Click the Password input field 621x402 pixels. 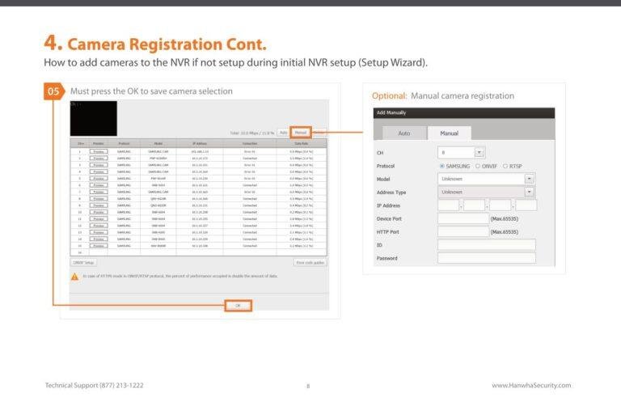click(x=486, y=258)
